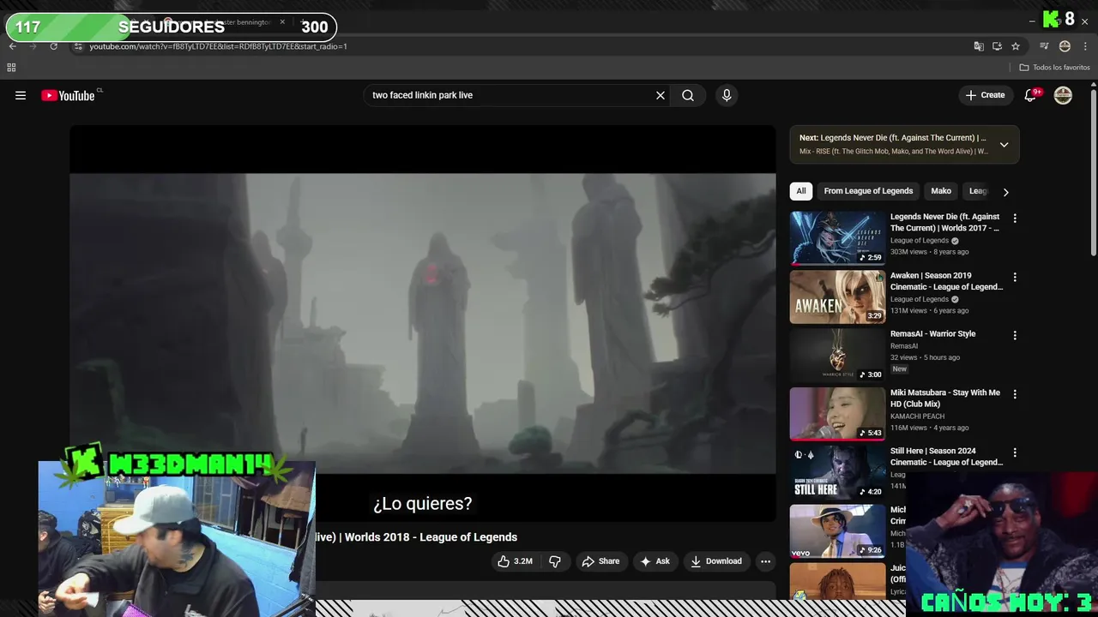
Task: Open options for Legends Never Die video
Action: (1015, 219)
